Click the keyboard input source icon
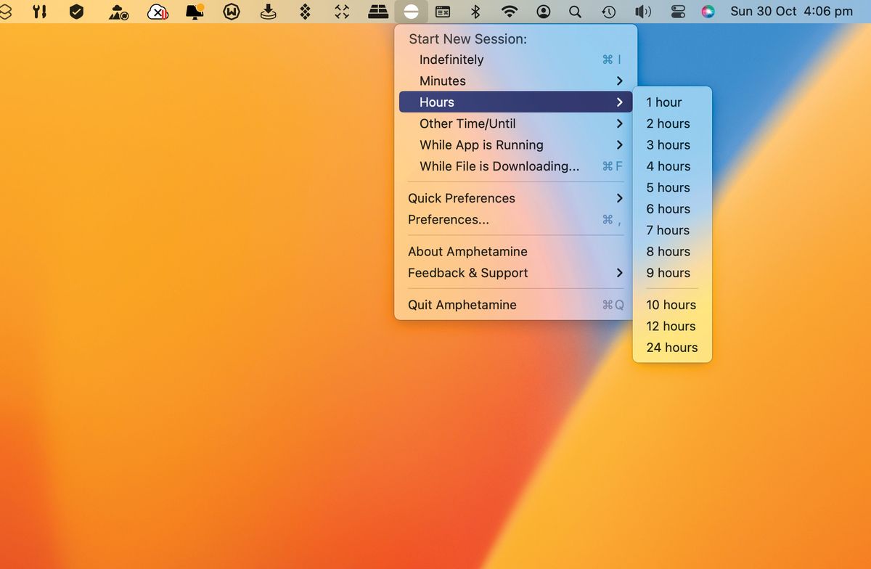This screenshot has height=569, width=871. (x=443, y=12)
